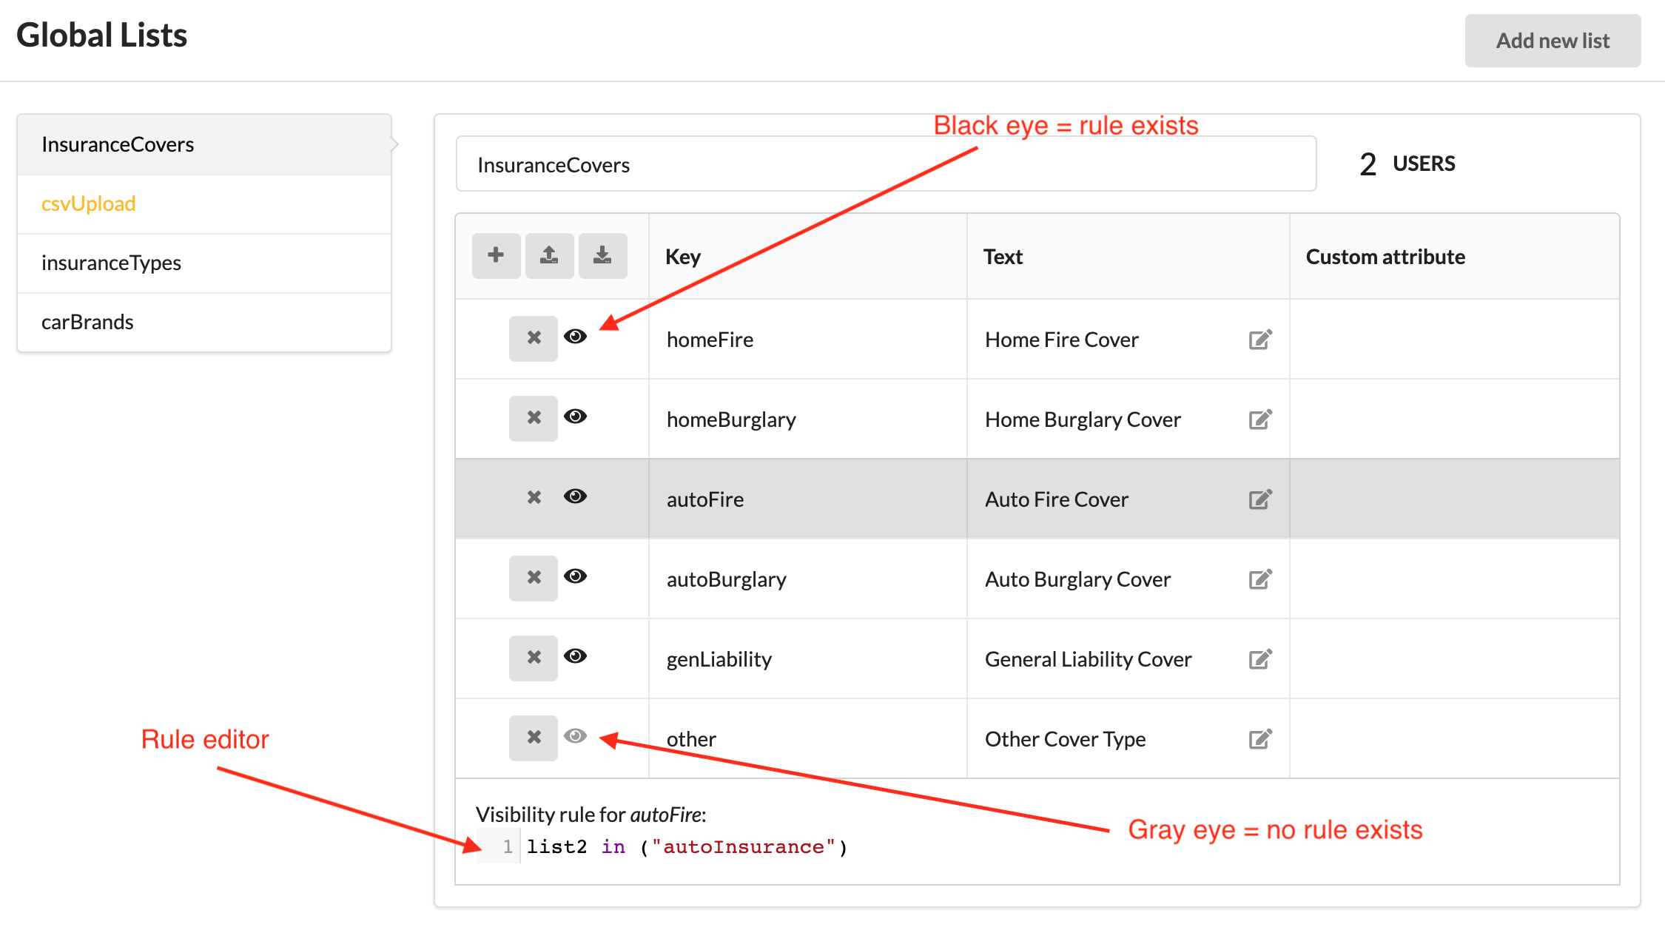This screenshot has height=927, width=1665.
Task: Open visibility rule eye for other row
Action: tap(575, 736)
